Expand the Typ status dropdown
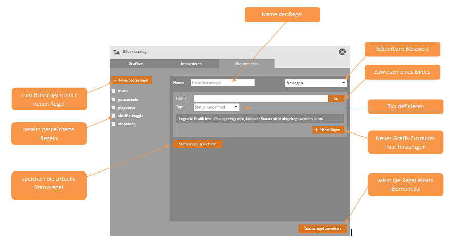The image size is (457, 249). coord(216,107)
